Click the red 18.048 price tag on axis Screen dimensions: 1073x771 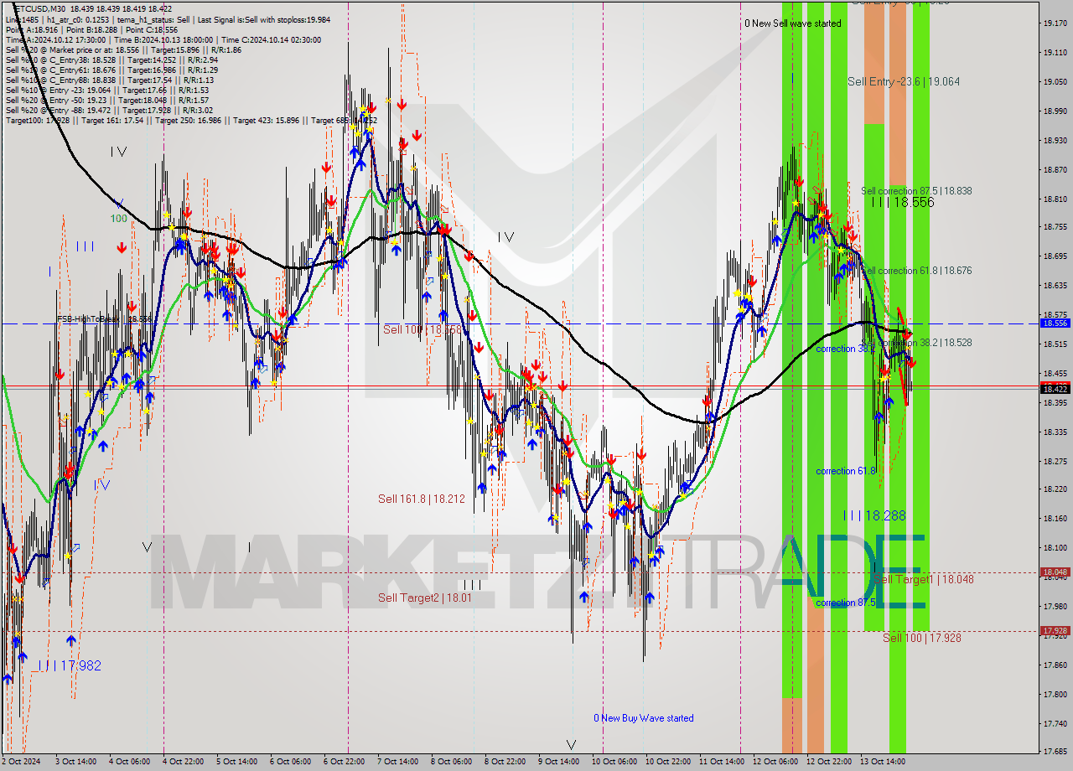(1055, 572)
